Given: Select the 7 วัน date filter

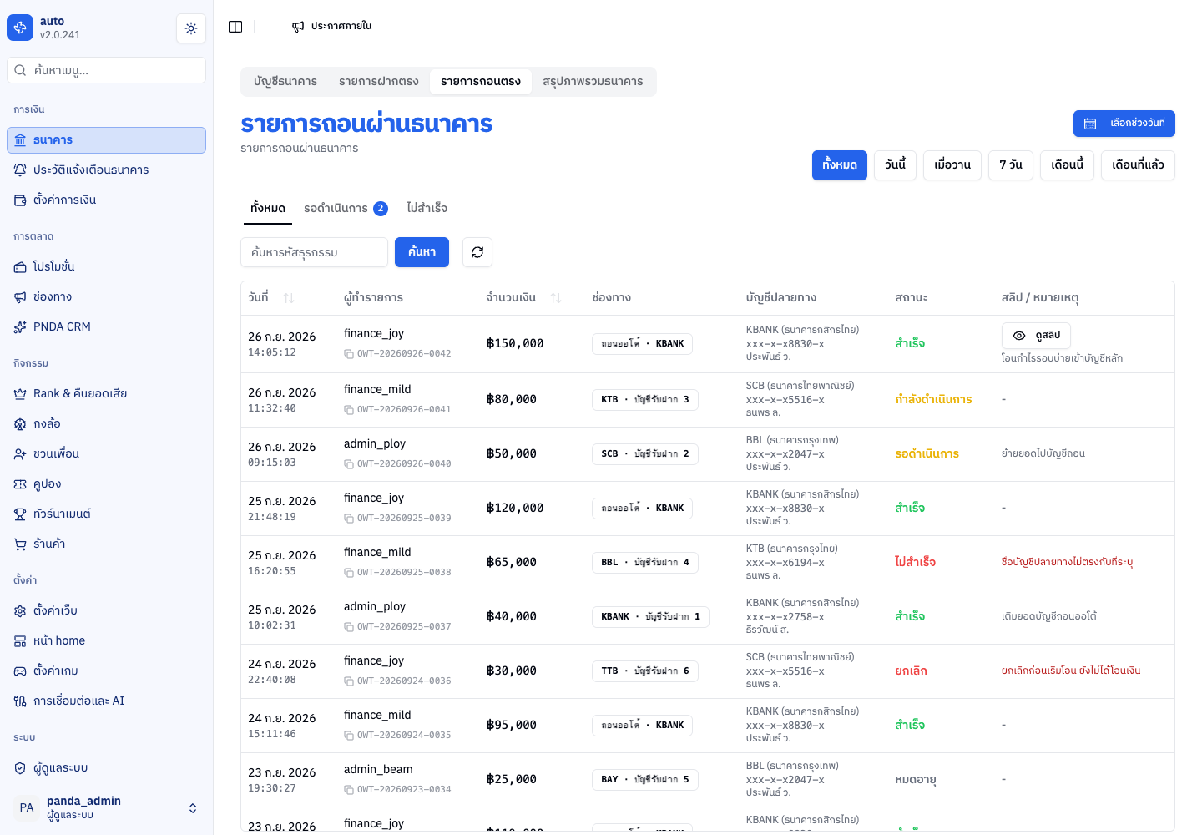Looking at the screenshot, I should (1011, 165).
